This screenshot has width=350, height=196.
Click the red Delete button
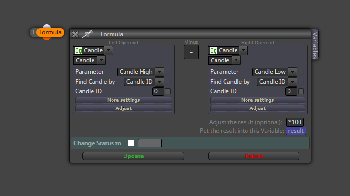tap(254, 156)
